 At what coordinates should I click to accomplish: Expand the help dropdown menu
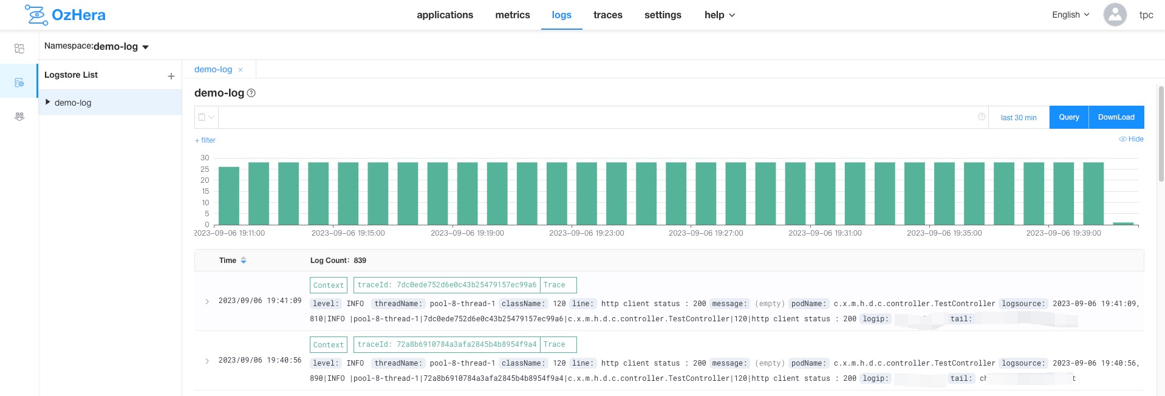tap(720, 15)
